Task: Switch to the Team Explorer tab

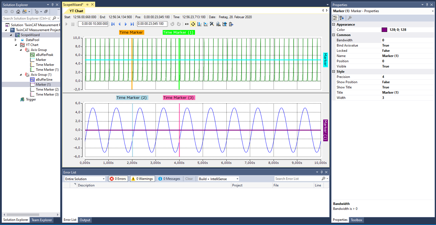Action: tap(42, 220)
